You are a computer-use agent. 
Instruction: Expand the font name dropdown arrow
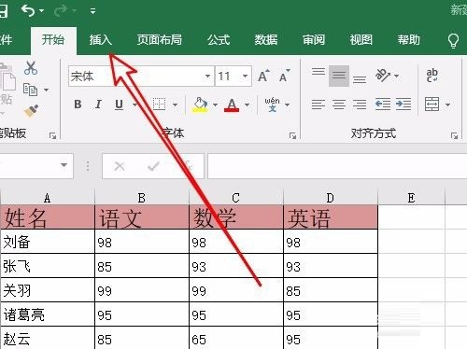[x=207, y=76]
